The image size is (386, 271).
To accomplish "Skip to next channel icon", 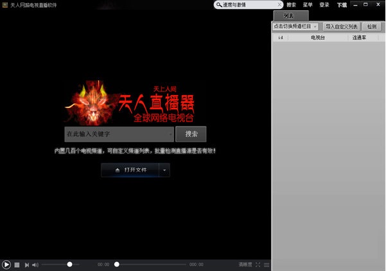I will click(x=26, y=265).
